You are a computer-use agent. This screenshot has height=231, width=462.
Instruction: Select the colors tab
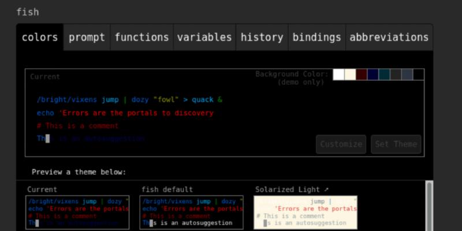tap(40, 38)
